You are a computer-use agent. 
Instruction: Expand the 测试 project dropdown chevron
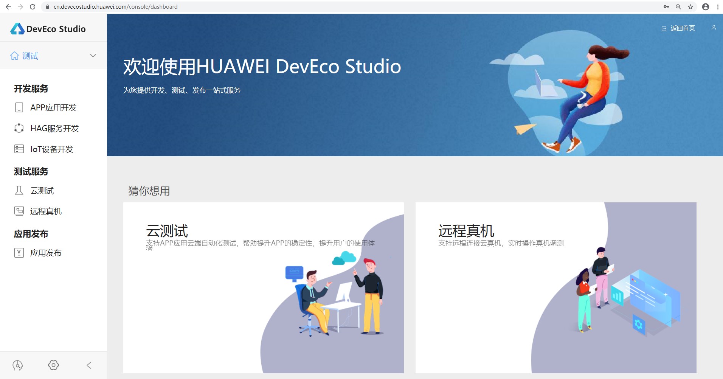(x=93, y=56)
